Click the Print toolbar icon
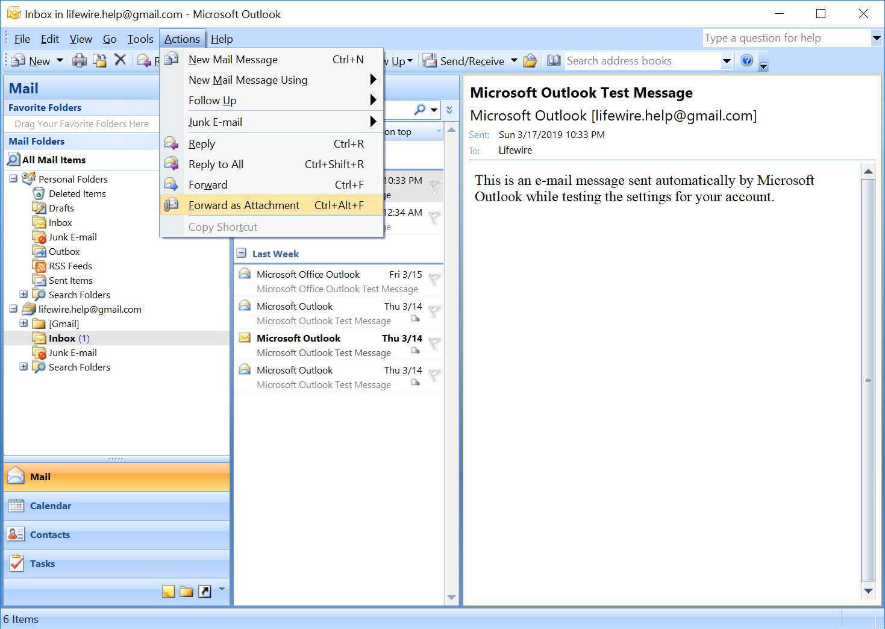This screenshot has height=629, width=885. point(79,60)
